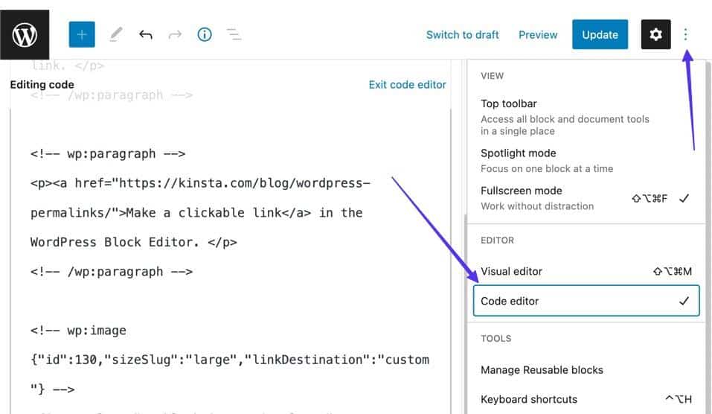Open the block inserter plus button
The width and height of the screenshot is (712, 414).
(x=82, y=34)
